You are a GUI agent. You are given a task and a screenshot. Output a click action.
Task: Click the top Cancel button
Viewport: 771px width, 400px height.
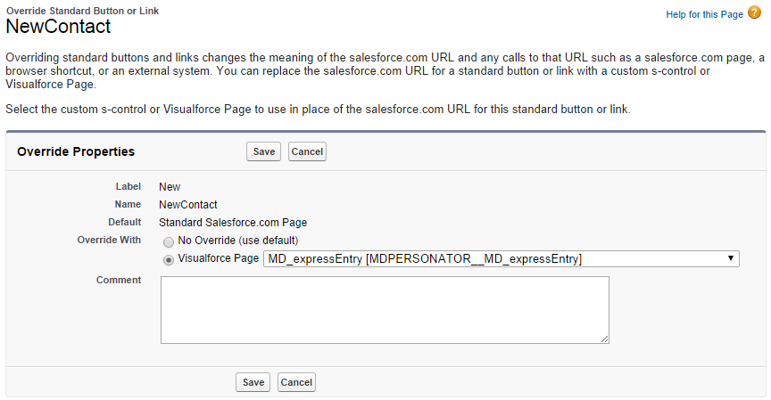tap(307, 151)
